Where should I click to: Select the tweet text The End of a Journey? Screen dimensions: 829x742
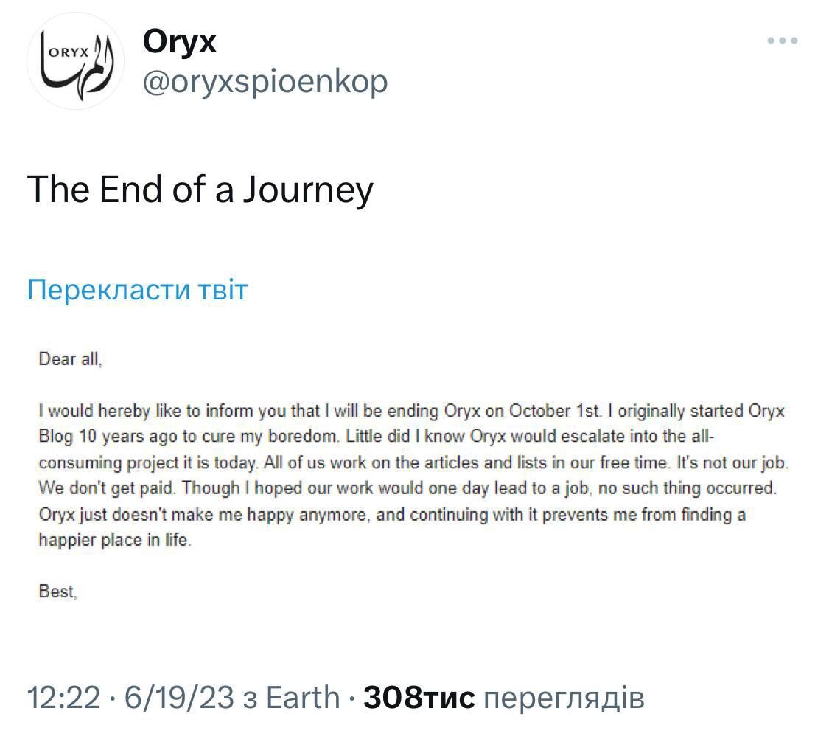pos(200,190)
